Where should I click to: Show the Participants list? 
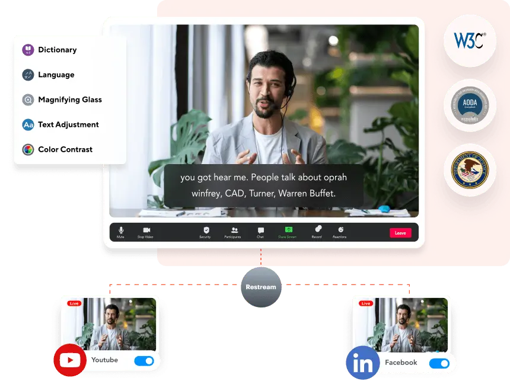[233, 232]
